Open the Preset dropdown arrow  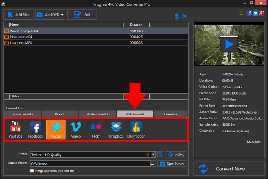(x=153, y=154)
